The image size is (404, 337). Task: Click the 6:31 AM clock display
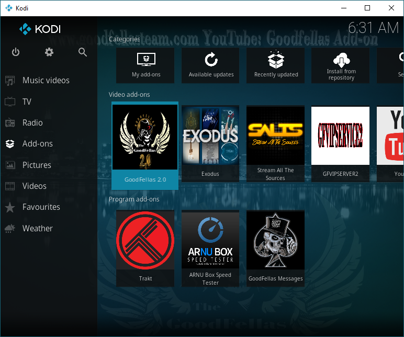(373, 28)
